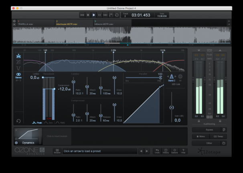The height and width of the screenshot is (173, 243).
Task: Select Peak detection mode
Action: 38,123
